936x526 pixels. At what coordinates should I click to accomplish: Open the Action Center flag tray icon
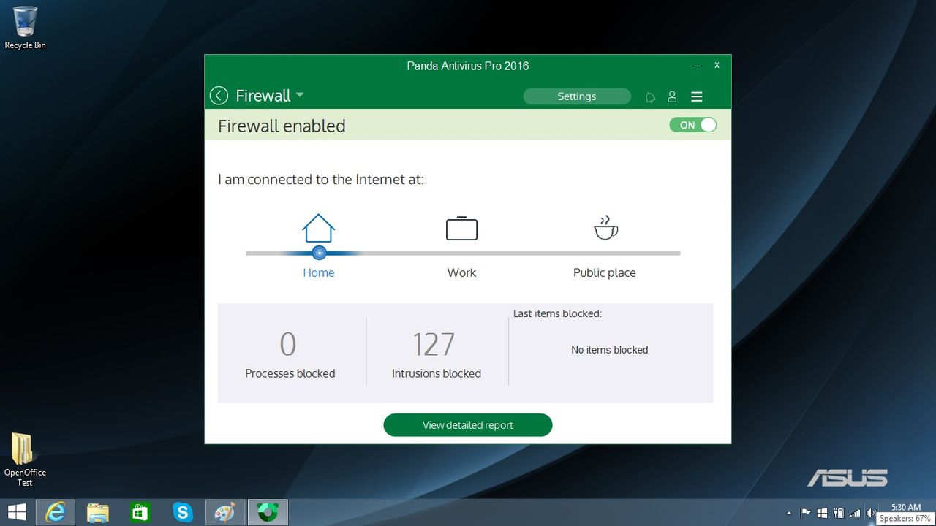[805, 513]
